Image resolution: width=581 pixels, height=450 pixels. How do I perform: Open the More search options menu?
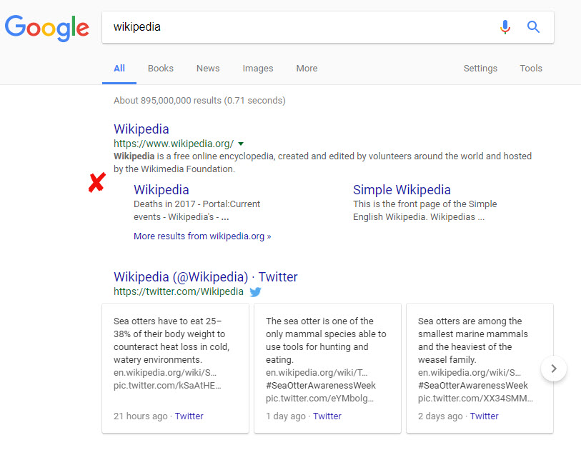coord(307,69)
